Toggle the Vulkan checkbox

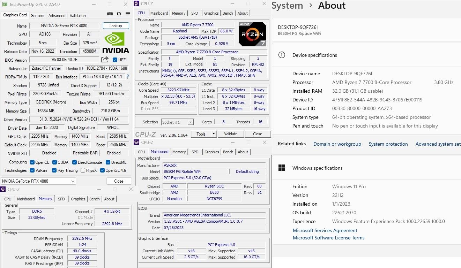[32, 170]
